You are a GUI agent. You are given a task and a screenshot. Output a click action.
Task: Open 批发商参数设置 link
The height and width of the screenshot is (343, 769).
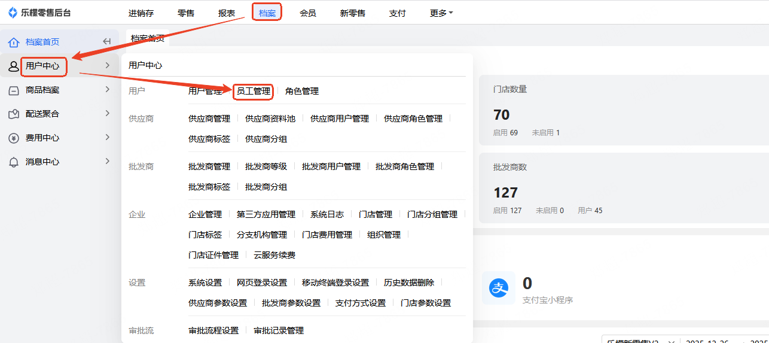tap(291, 303)
